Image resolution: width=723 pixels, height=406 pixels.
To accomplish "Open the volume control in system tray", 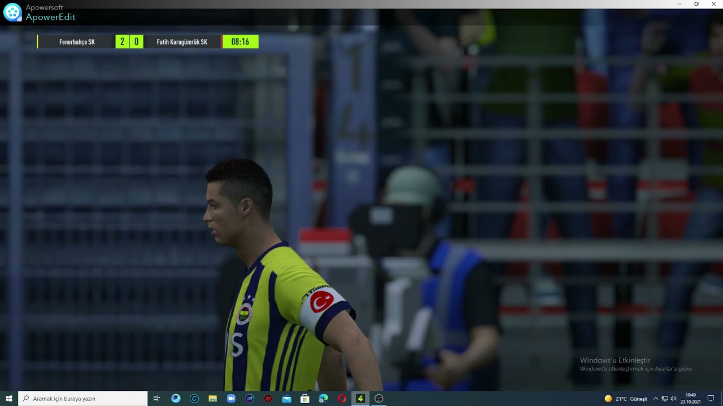I will pos(673,399).
